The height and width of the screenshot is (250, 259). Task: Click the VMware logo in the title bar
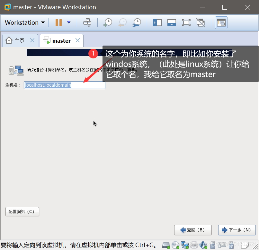pos(7,7)
